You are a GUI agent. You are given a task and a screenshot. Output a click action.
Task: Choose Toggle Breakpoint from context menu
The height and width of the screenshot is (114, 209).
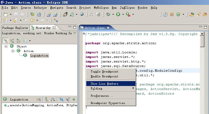point(111,71)
